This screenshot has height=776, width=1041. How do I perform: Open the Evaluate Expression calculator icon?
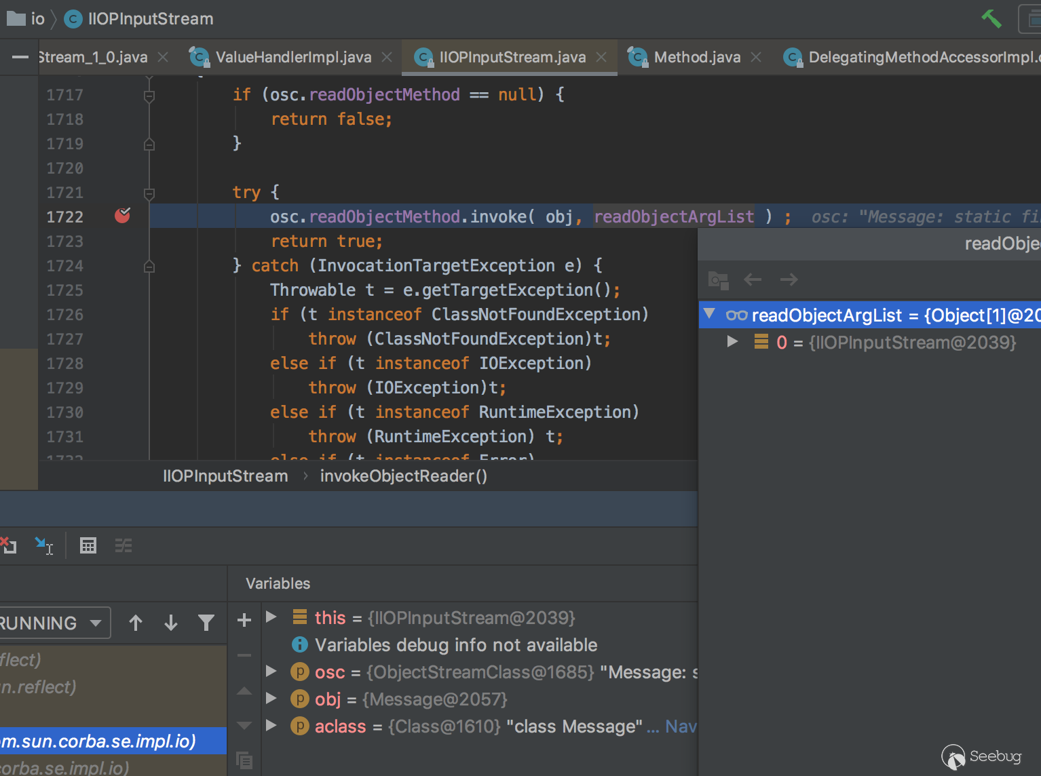[x=88, y=545]
